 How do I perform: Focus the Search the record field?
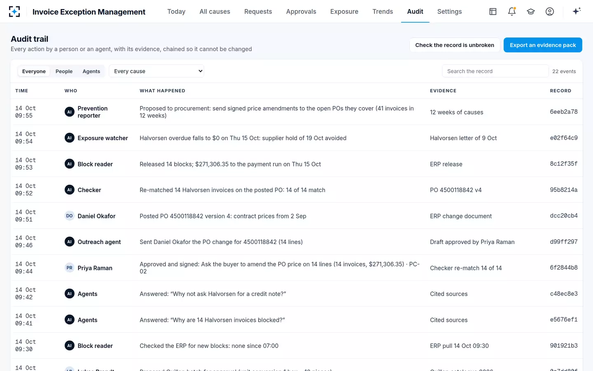click(495, 71)
